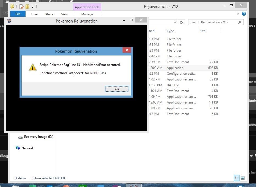Viewport: 264px width, 187px height.
Task: Expand the ribbon using the chevron arrow
Action: pos(238,14)
